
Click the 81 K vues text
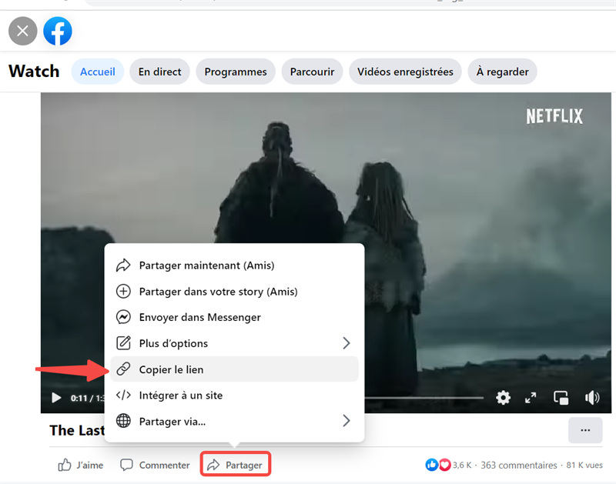pyautogui.click(x=584, y=466)
